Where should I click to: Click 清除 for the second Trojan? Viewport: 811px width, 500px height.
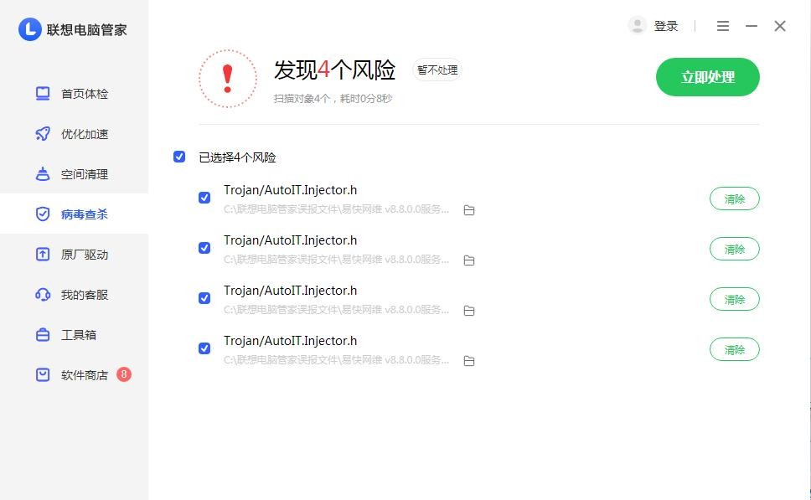(735, 250)
